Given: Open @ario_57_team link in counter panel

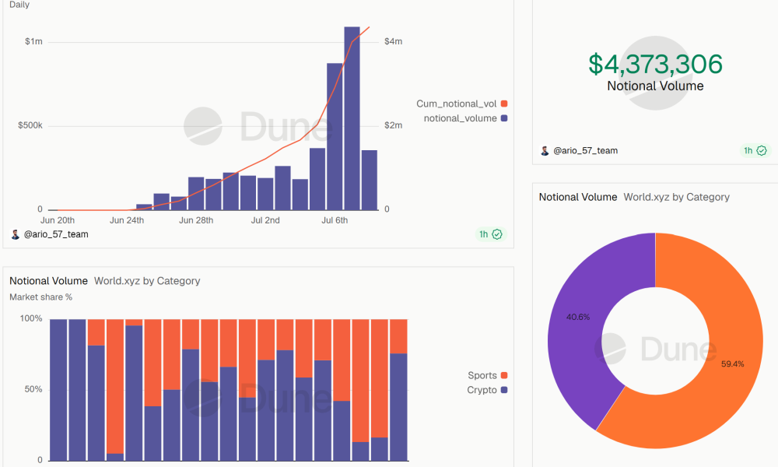Looking at the screenshot, I should [x=586, y=150].
